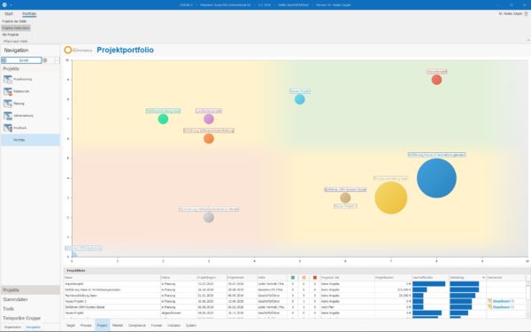Select the highlighted Projekte Stelle kennt filter
The height and width of the screenshot is (332, 531).
[x=16, y=27]
